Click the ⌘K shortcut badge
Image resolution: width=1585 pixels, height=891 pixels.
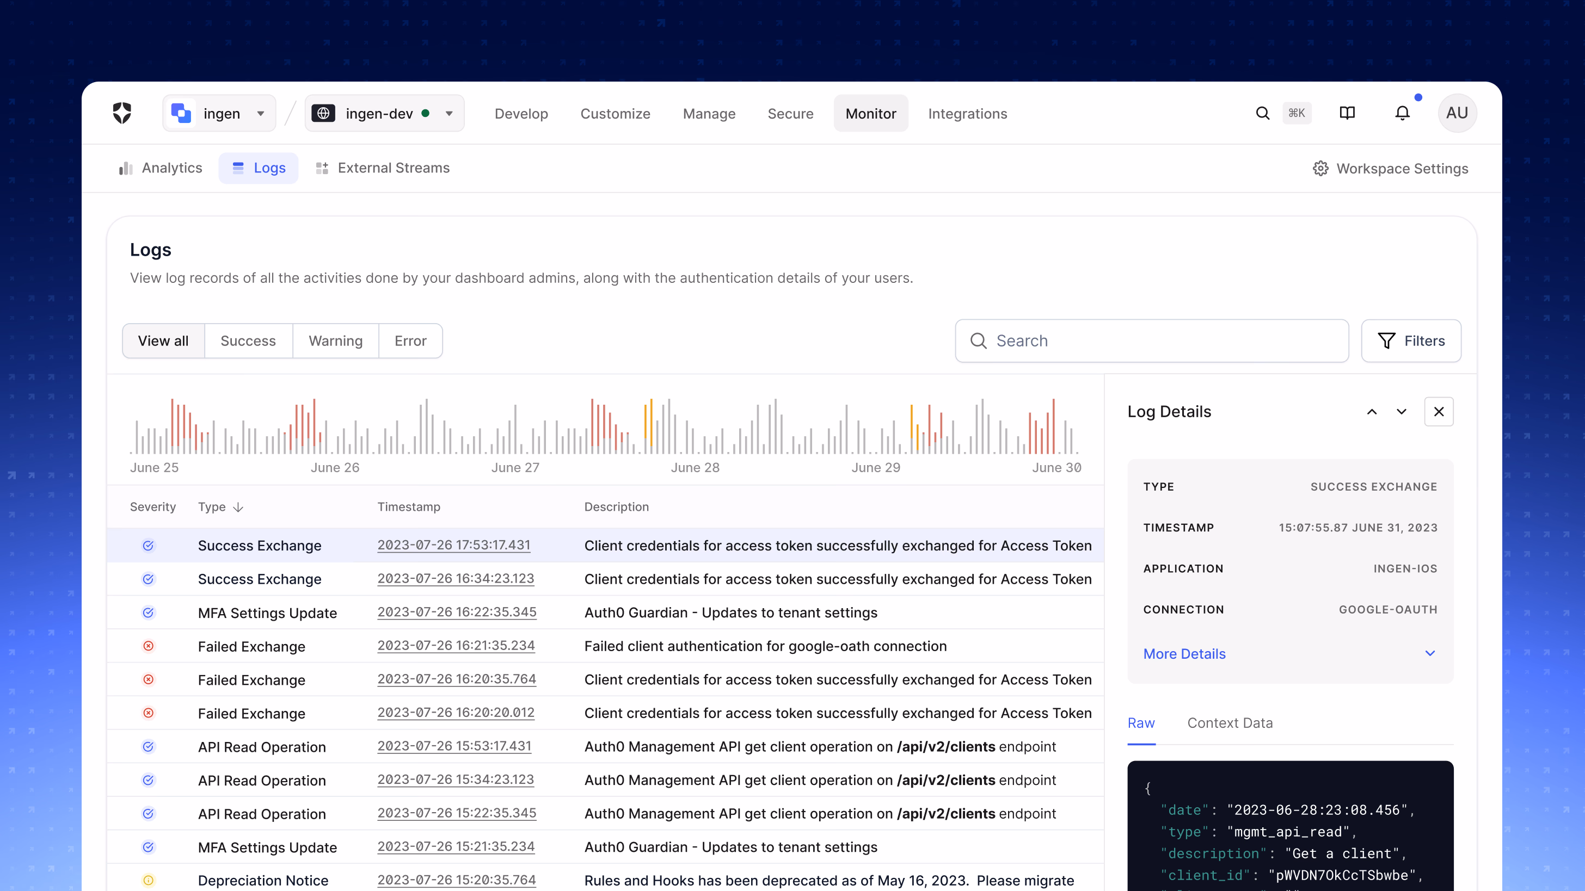[1297, 113]
